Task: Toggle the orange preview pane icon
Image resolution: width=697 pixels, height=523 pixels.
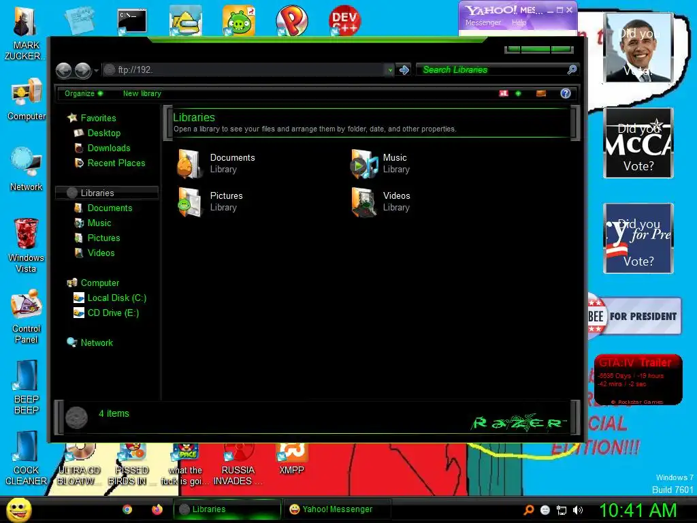Action: click(541, 93)
